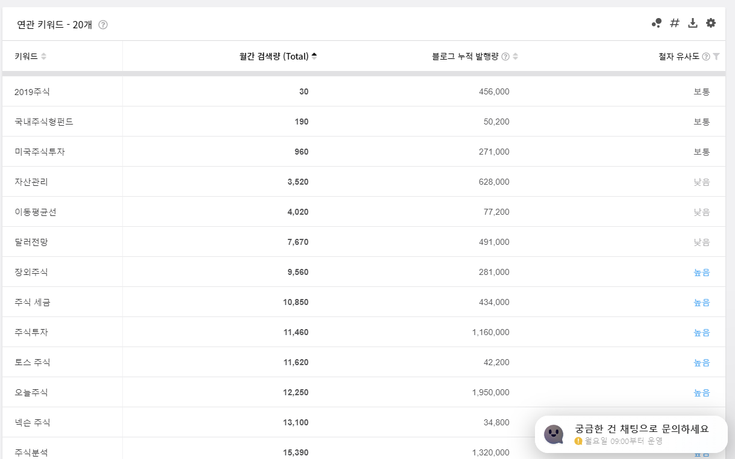
Task: Click the hashtag view icon
Action: 674,23
